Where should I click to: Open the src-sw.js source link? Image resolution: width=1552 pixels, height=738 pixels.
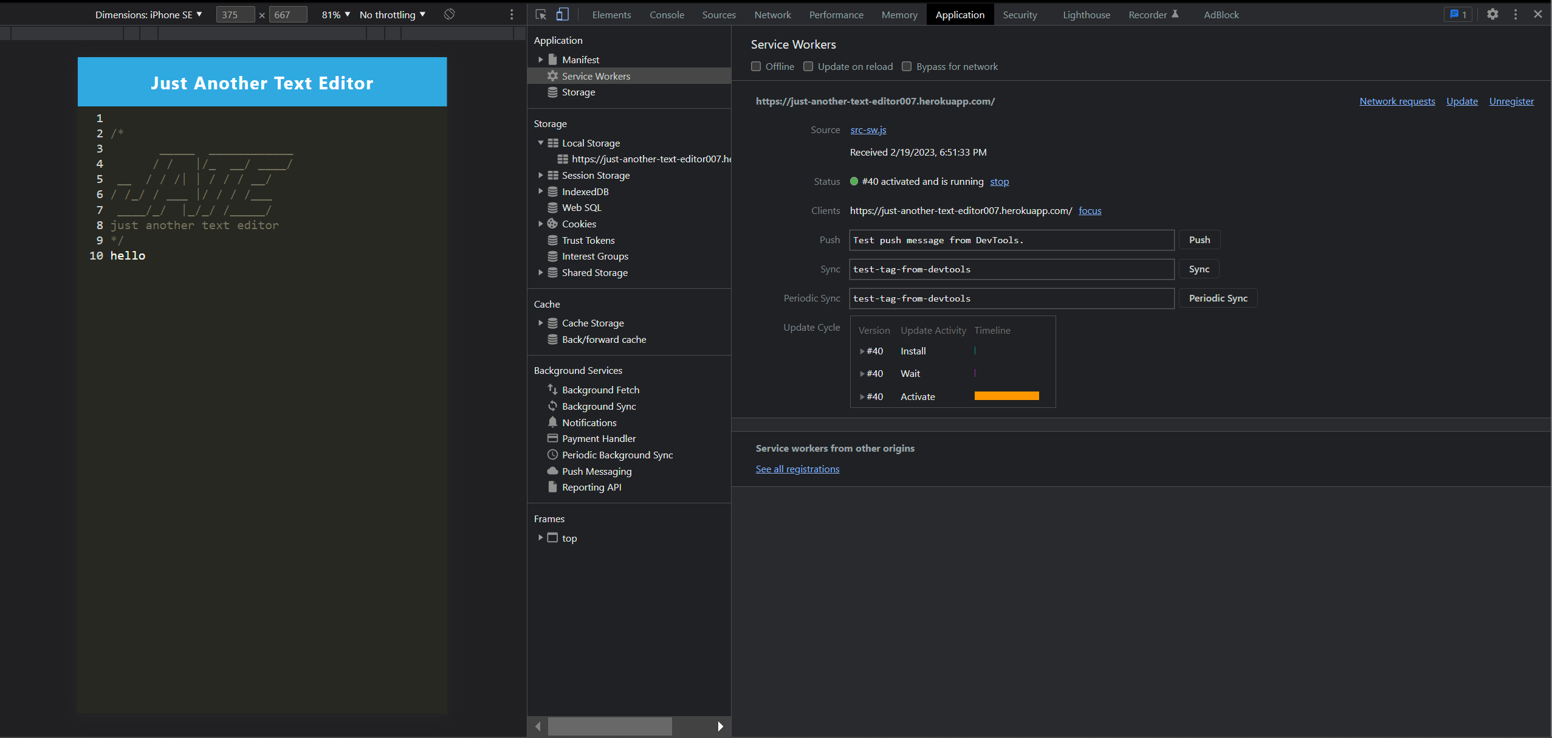(868, 130)
